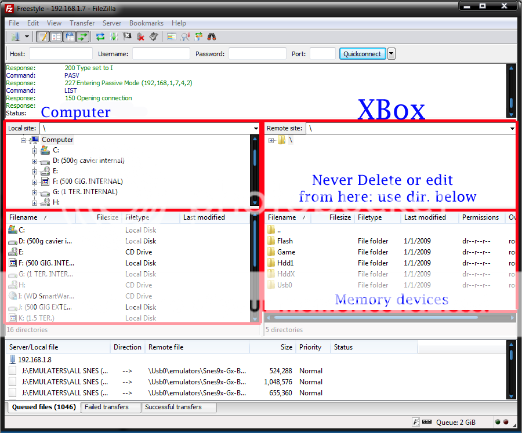The image size is (522, 433).
Task: Sort remote files by Permissions column
Action: [482, 217]
